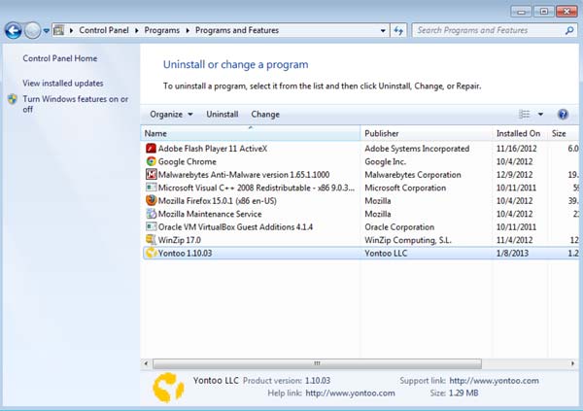The image size is (583, 411).
Task: Open Control Panel Home link
Action: pos(60,58)
